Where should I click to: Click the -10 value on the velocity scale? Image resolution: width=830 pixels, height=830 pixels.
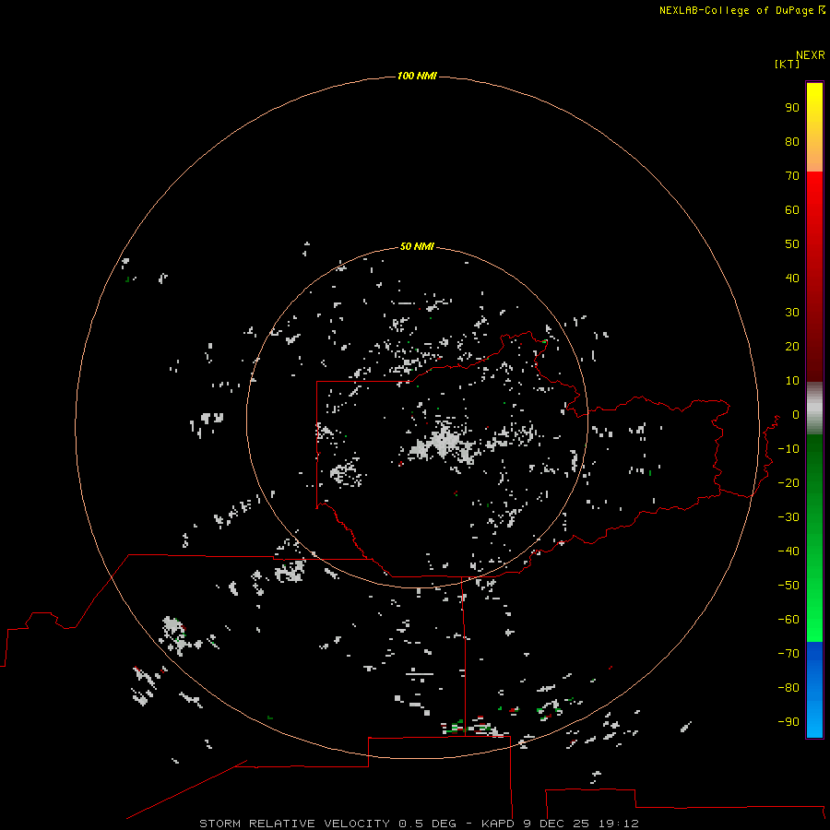(x=788, y=449)
